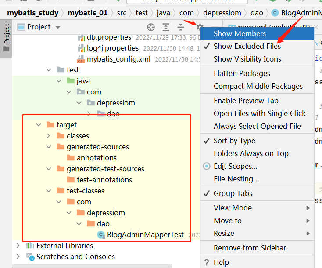322x268 pixels.
Task: Choose Remove from Sidebar
Action: (x=258, y=248)
